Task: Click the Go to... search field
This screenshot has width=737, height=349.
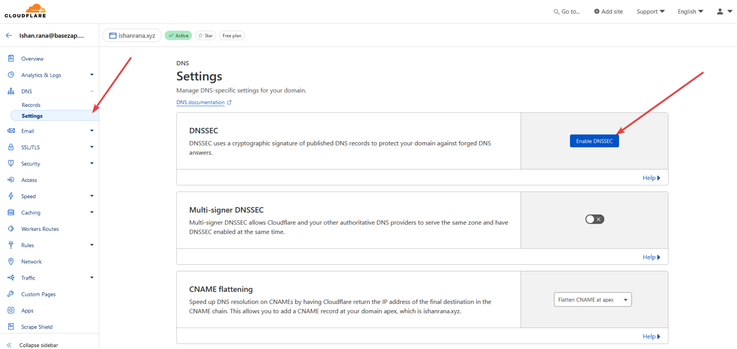Action: pyautogui.click(x=567, y=11)
